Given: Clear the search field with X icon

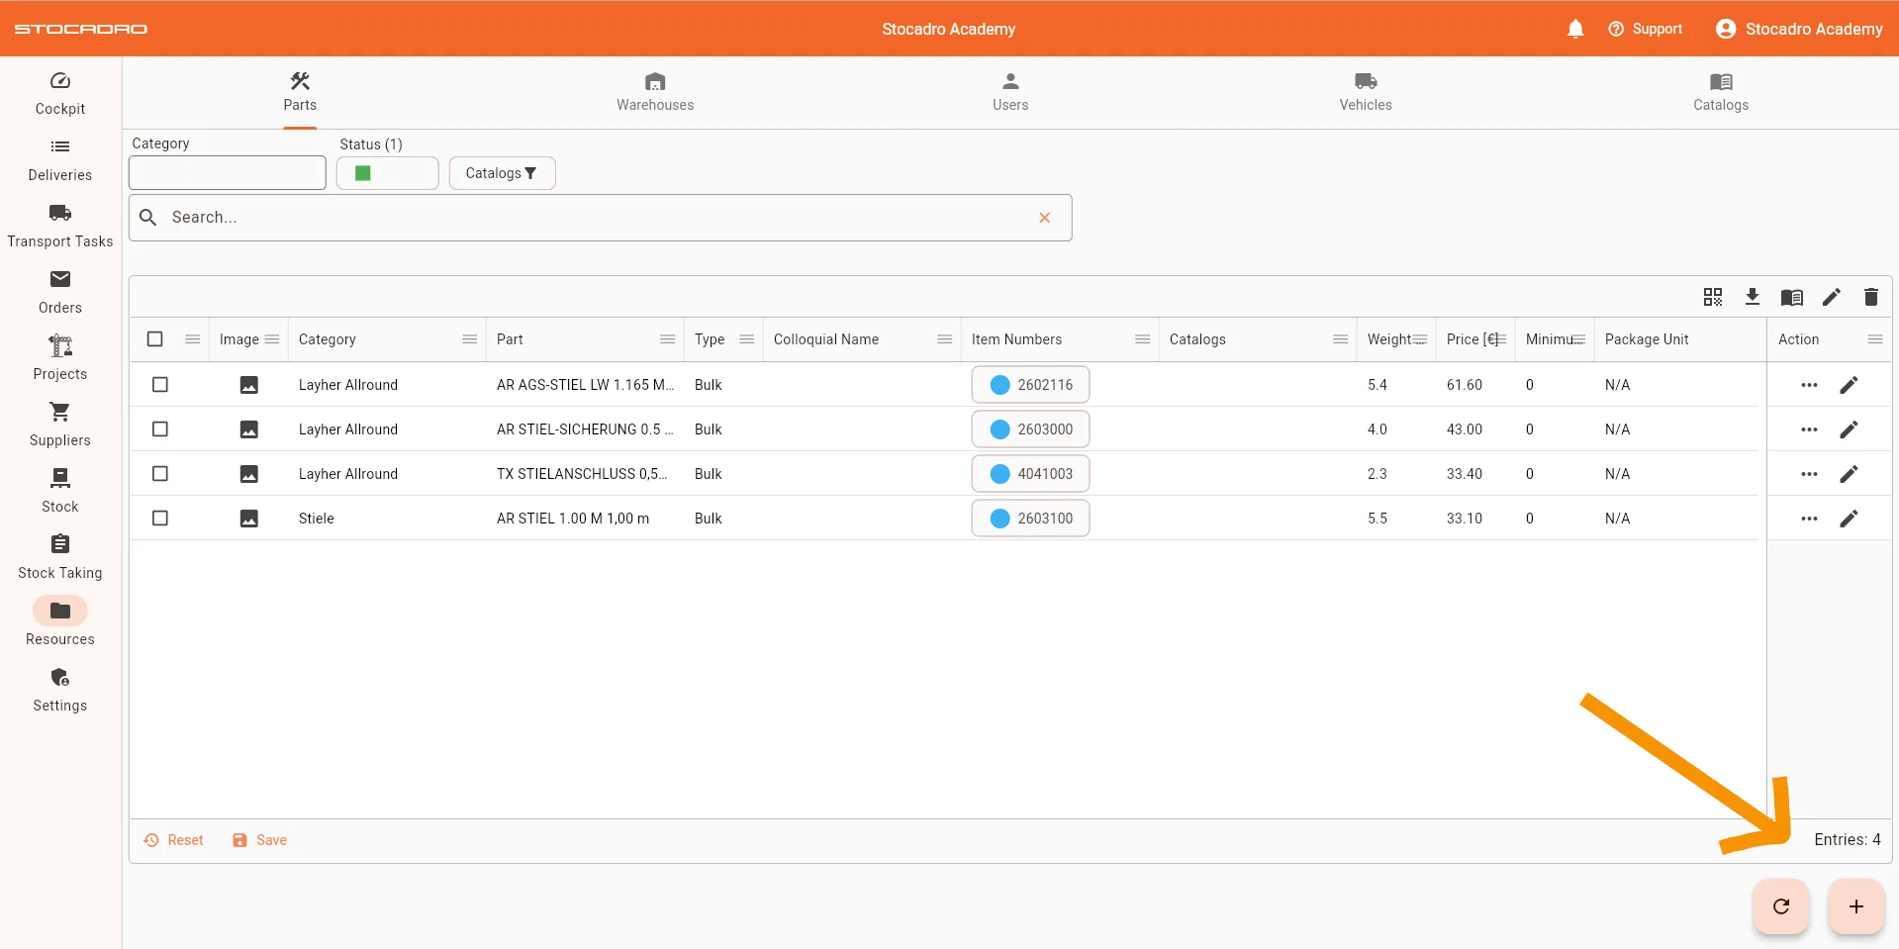Looking at the screenshot, I should click(x=1044, y=218).
